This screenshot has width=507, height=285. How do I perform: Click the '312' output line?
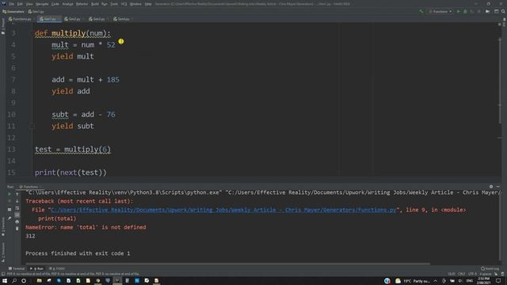pos(30,236)
